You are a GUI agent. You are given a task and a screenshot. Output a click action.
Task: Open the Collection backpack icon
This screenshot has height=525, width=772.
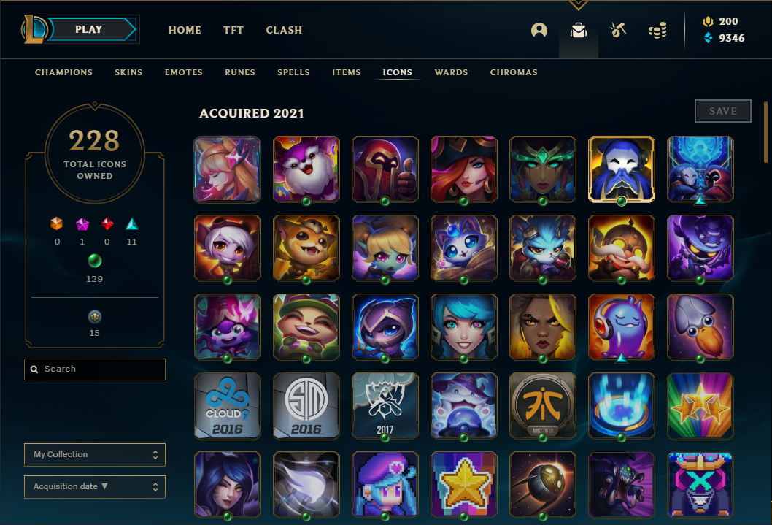(579, 31)
